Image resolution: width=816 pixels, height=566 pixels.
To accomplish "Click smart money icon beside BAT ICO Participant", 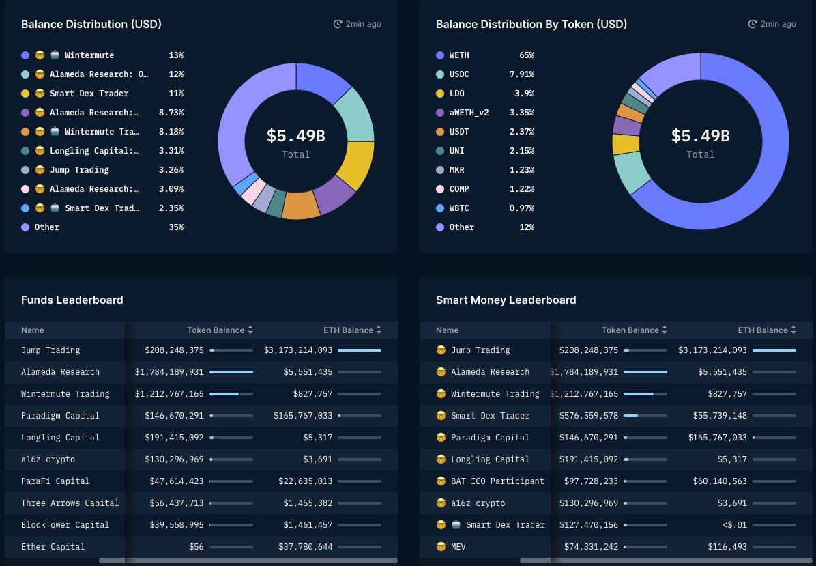I will coord(441,481).
